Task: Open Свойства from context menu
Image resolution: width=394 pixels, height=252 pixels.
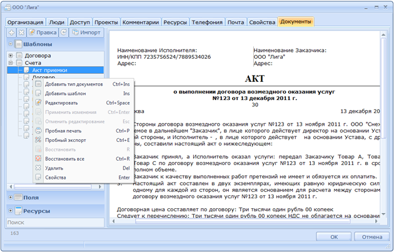Action: click(83, 177)
